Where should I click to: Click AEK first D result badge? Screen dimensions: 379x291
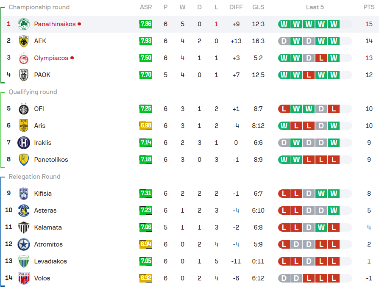point(284,41)
